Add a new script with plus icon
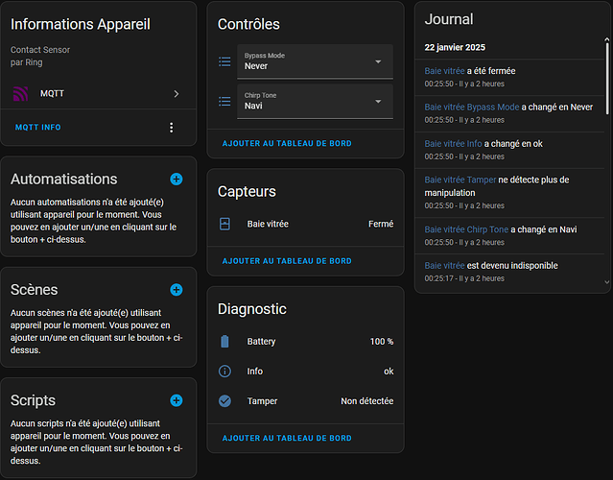Image resolution: width=613 pixels, height=480 pixels. coord(177,400)
